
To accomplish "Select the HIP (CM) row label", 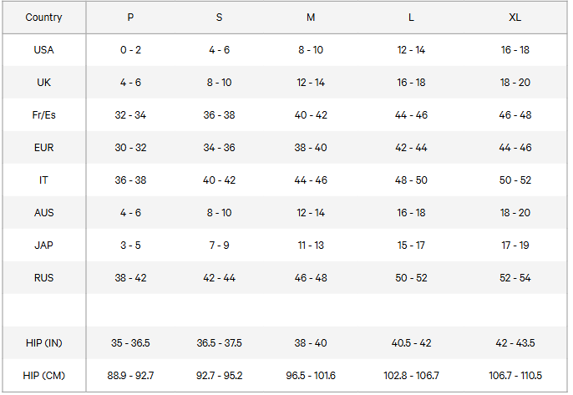I will point(43,376).
